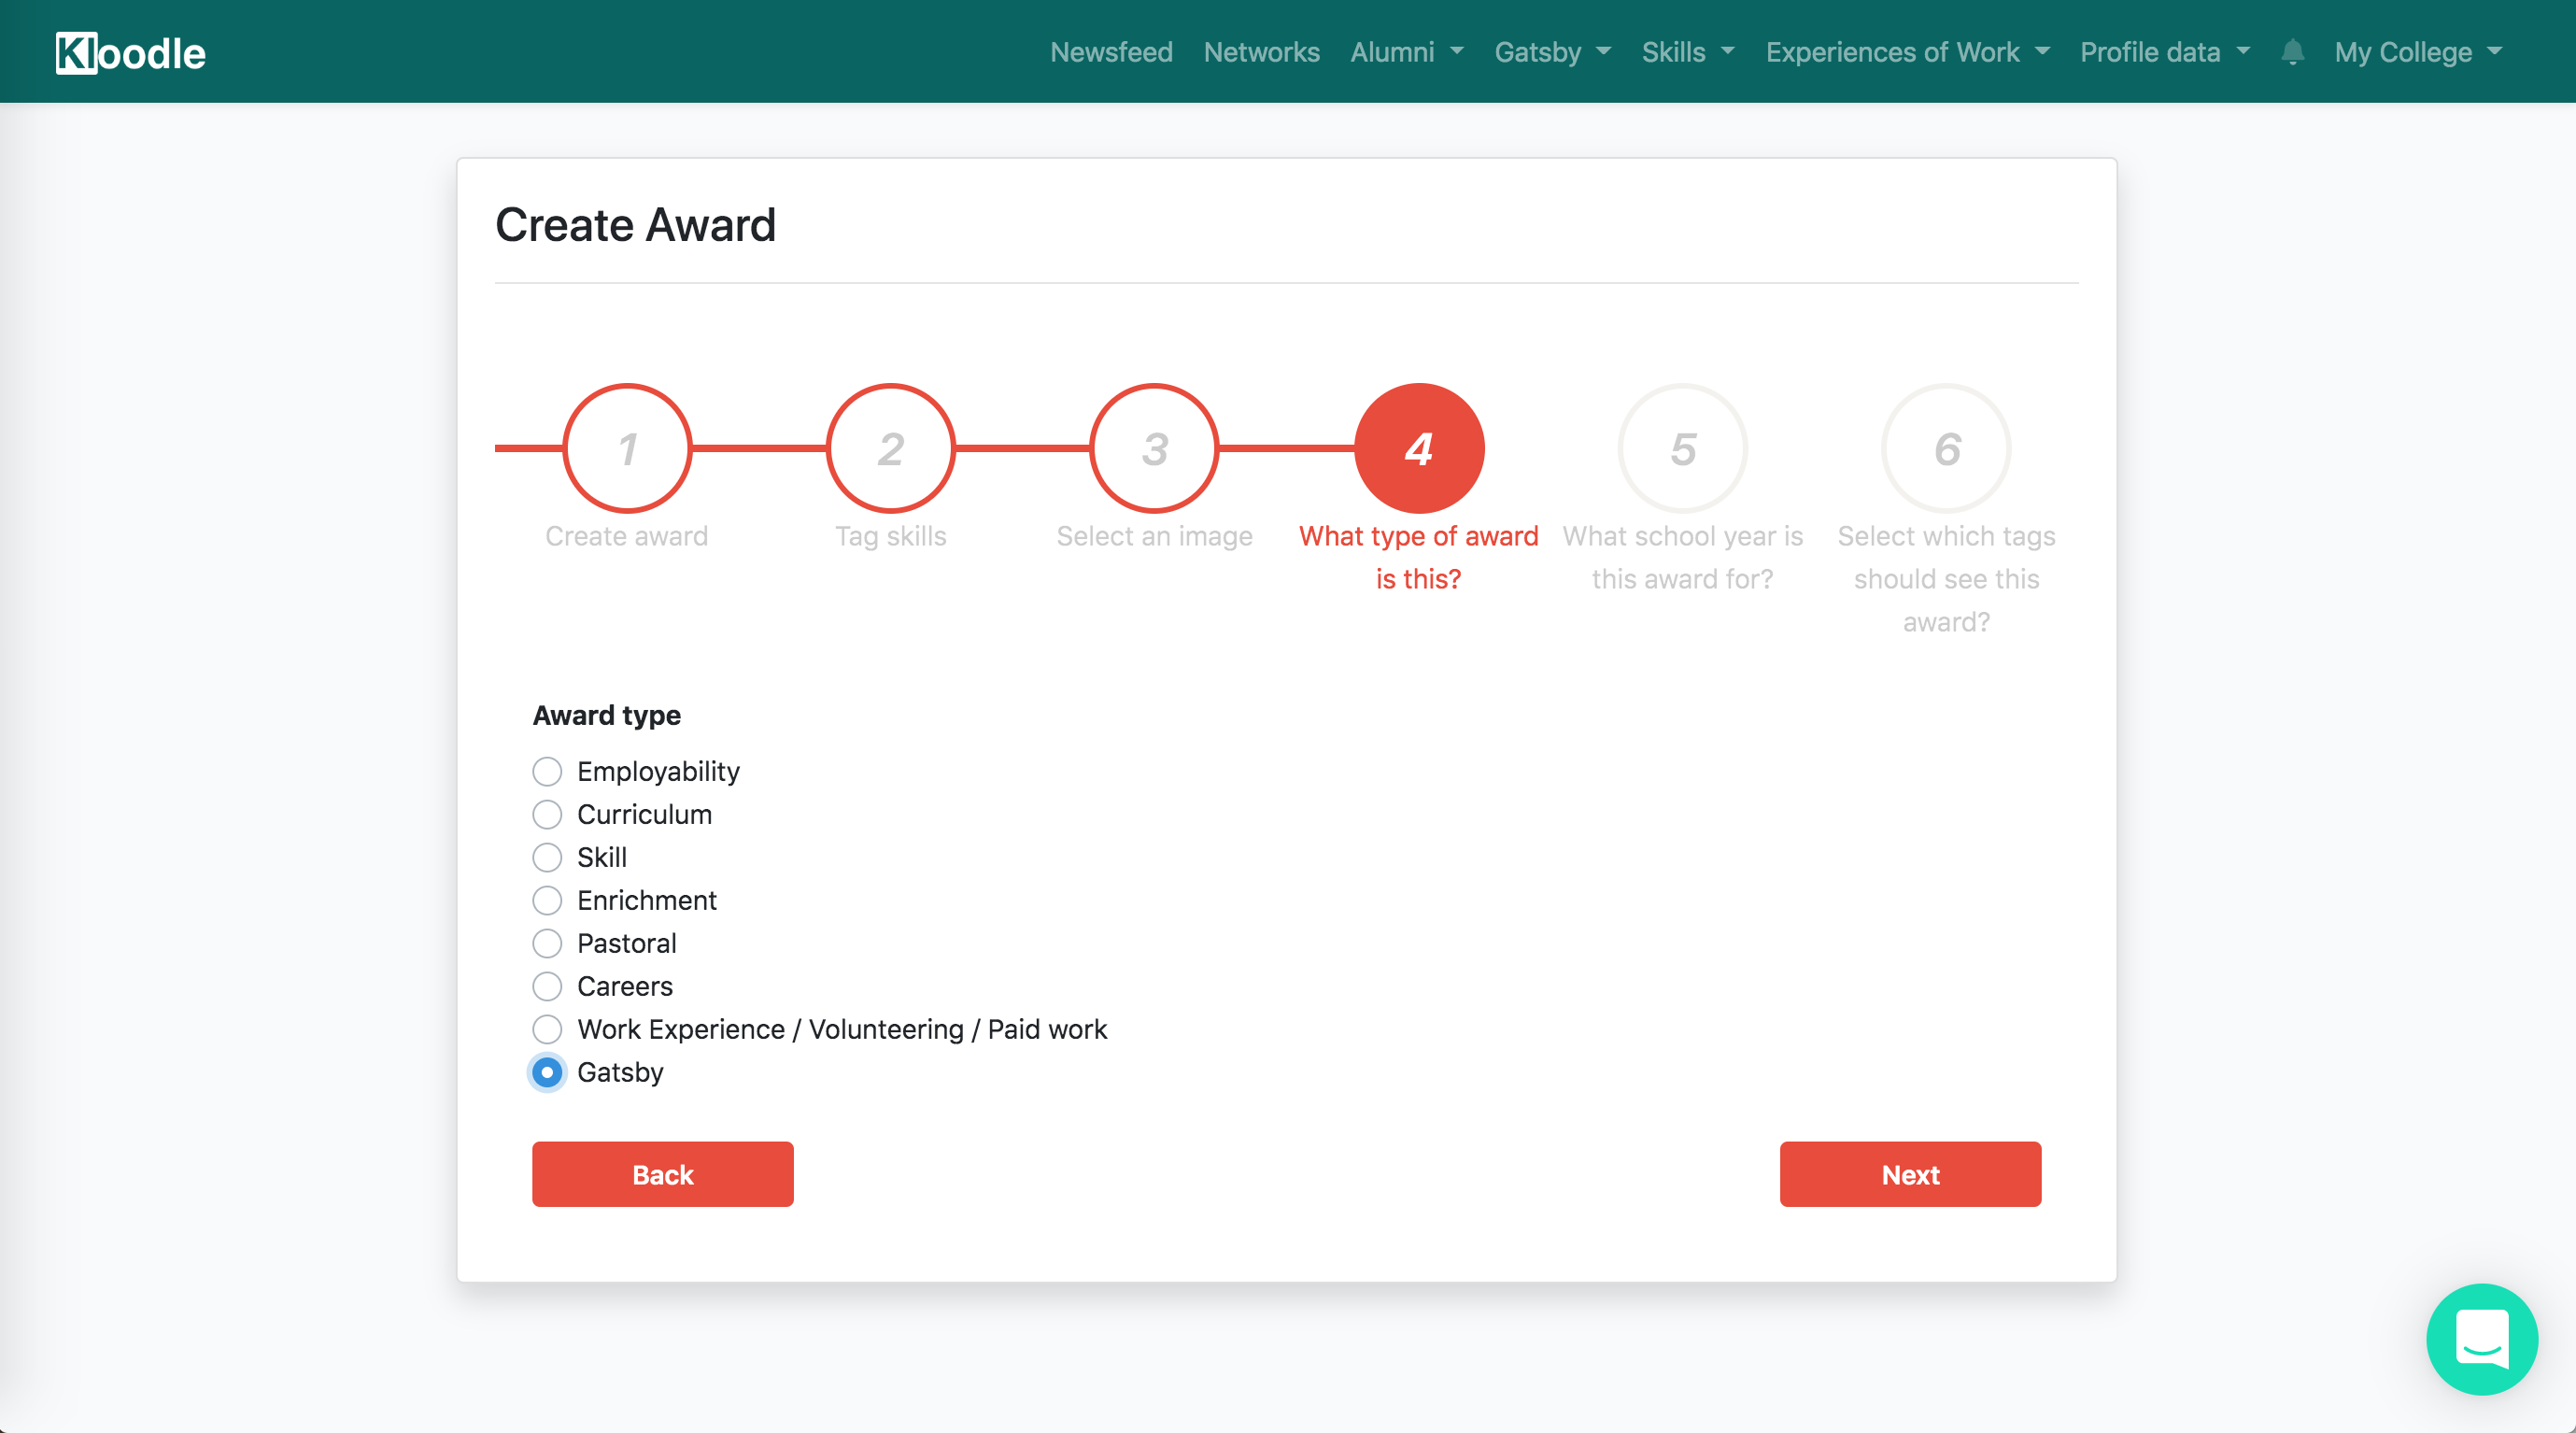Click the Back button

[x=663, y=1174]
